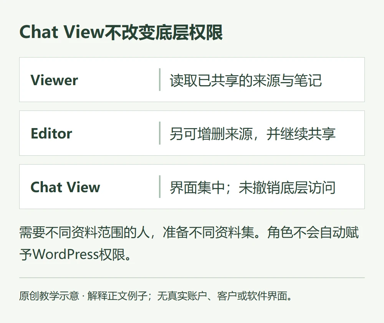This screenshot has height=323, width=384.
Task: Click the text "界面集中；未撤销底层访问"
Action: (253, 188)
